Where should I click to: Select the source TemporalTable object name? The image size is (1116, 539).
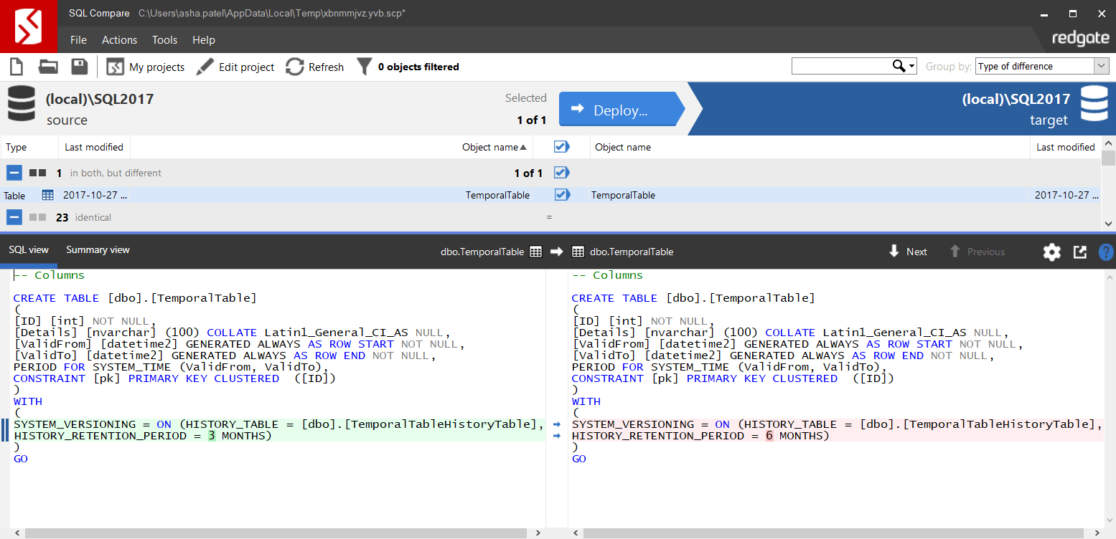click(x=497, y=195)
